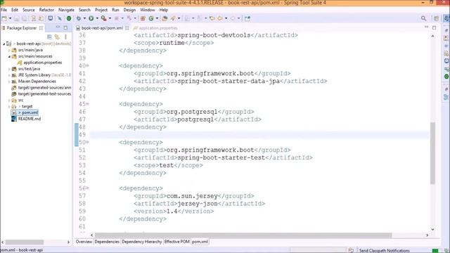Click the editor horizontal scrollbar thumb
This screenshot has height=253, width=450.
[243, 235]
